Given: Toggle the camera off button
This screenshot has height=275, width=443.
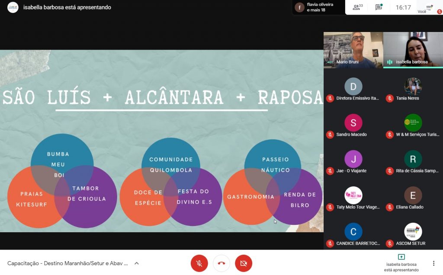Looking at the screenshot, I should coord(244,263).
